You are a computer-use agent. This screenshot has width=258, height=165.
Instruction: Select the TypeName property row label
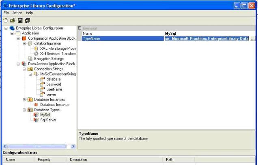pos(123,38)
